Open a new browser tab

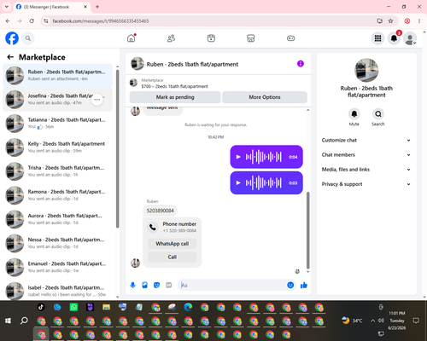click(x=97, y=7)
